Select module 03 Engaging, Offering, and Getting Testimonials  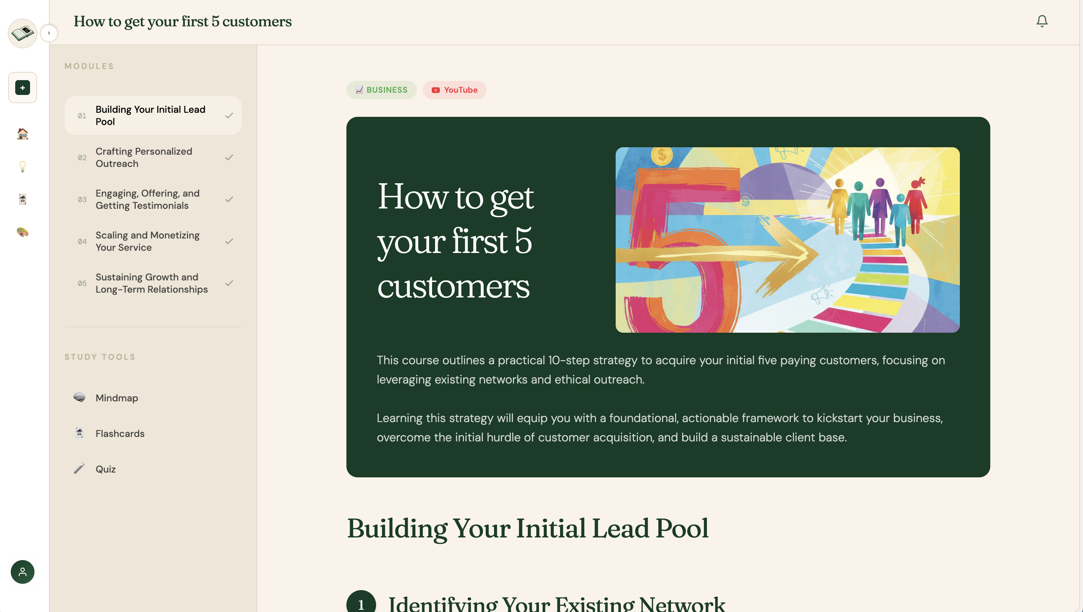click(x=147, y=199)
